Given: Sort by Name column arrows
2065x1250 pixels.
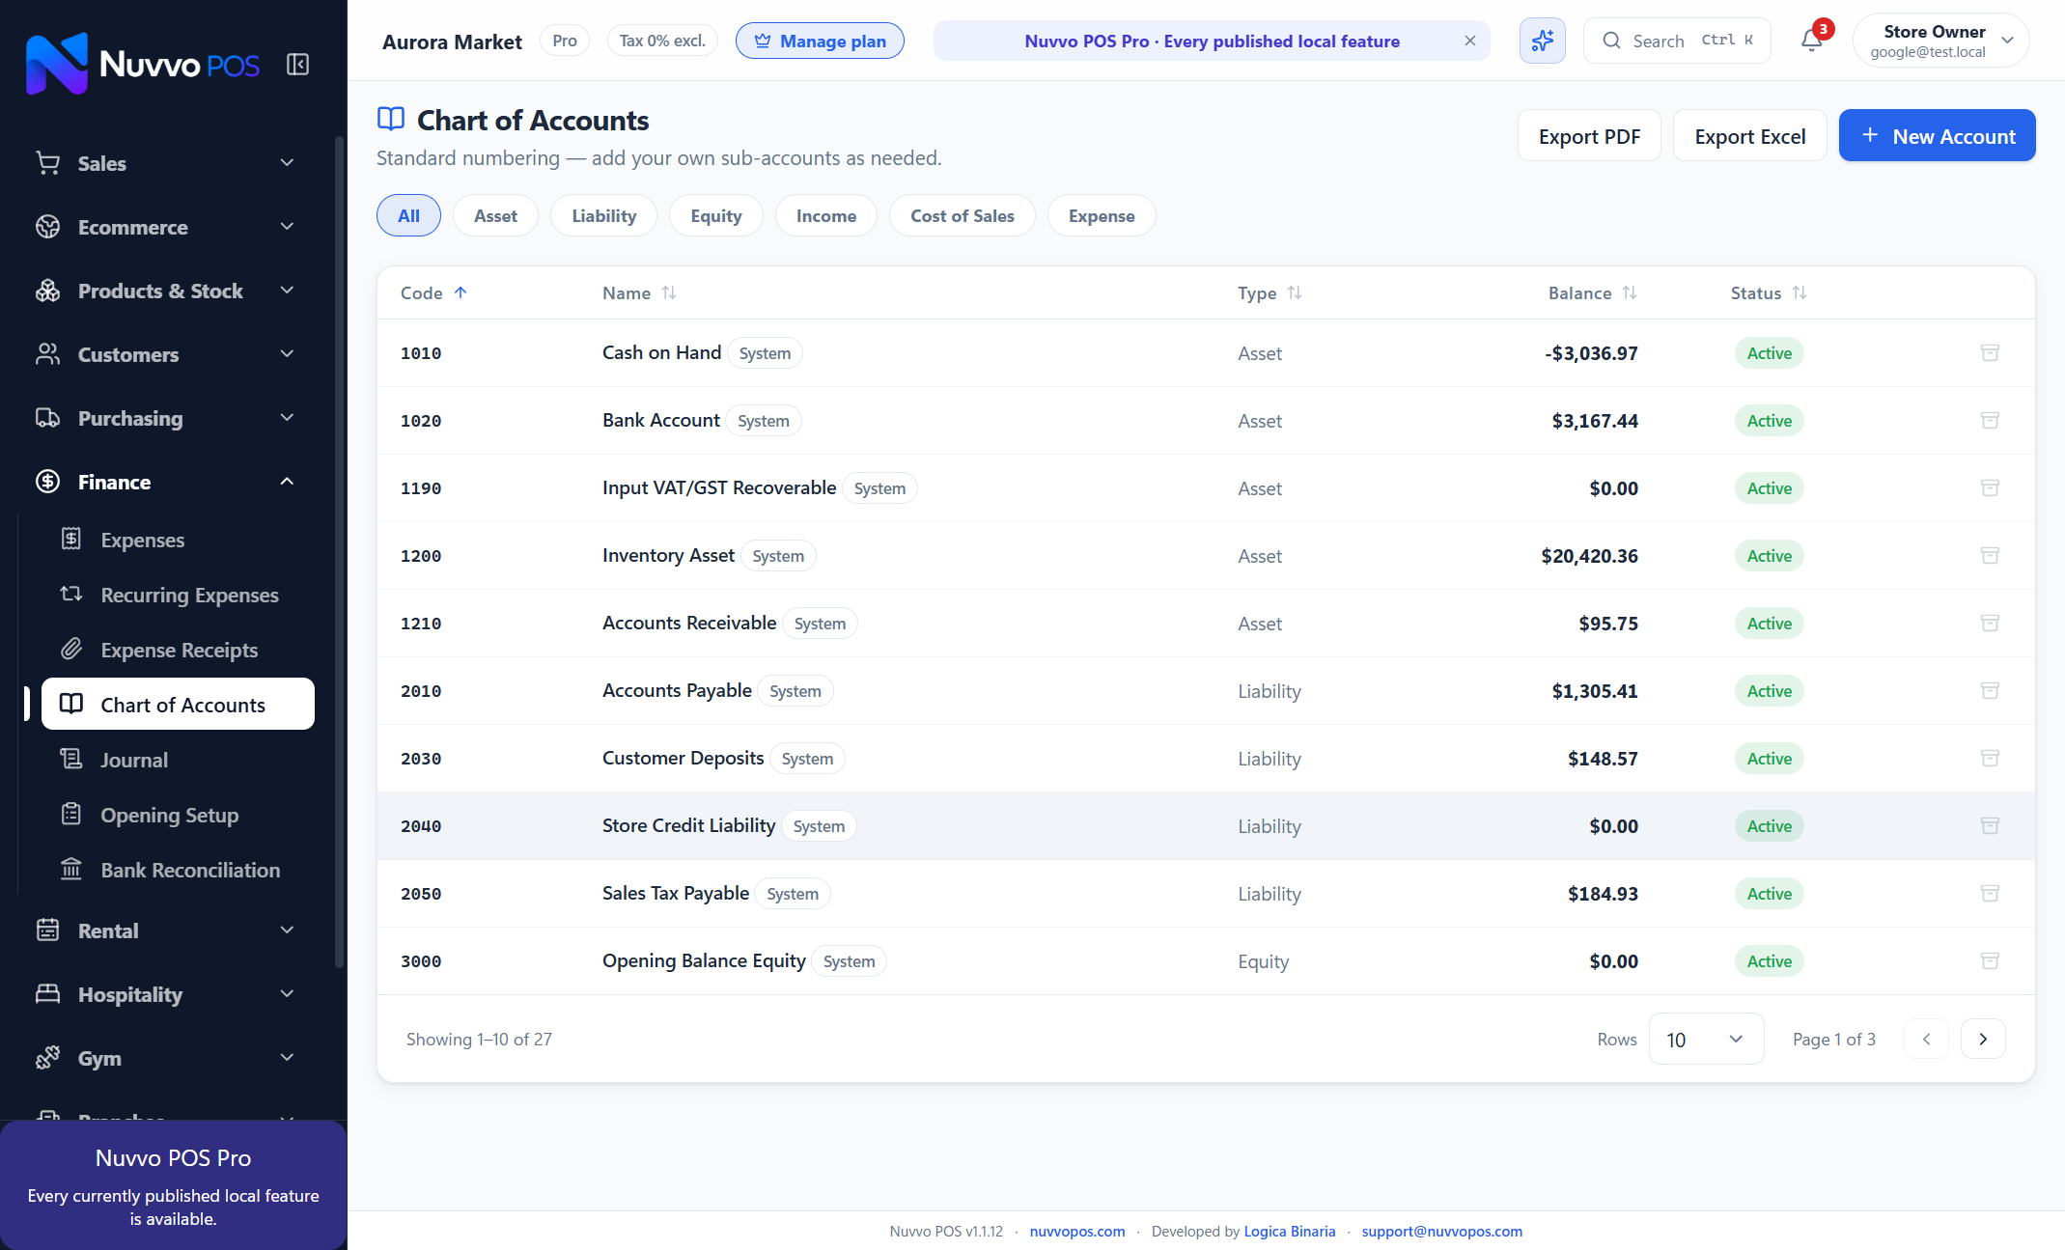Looking at the screenshot, I should pos(669,292).
